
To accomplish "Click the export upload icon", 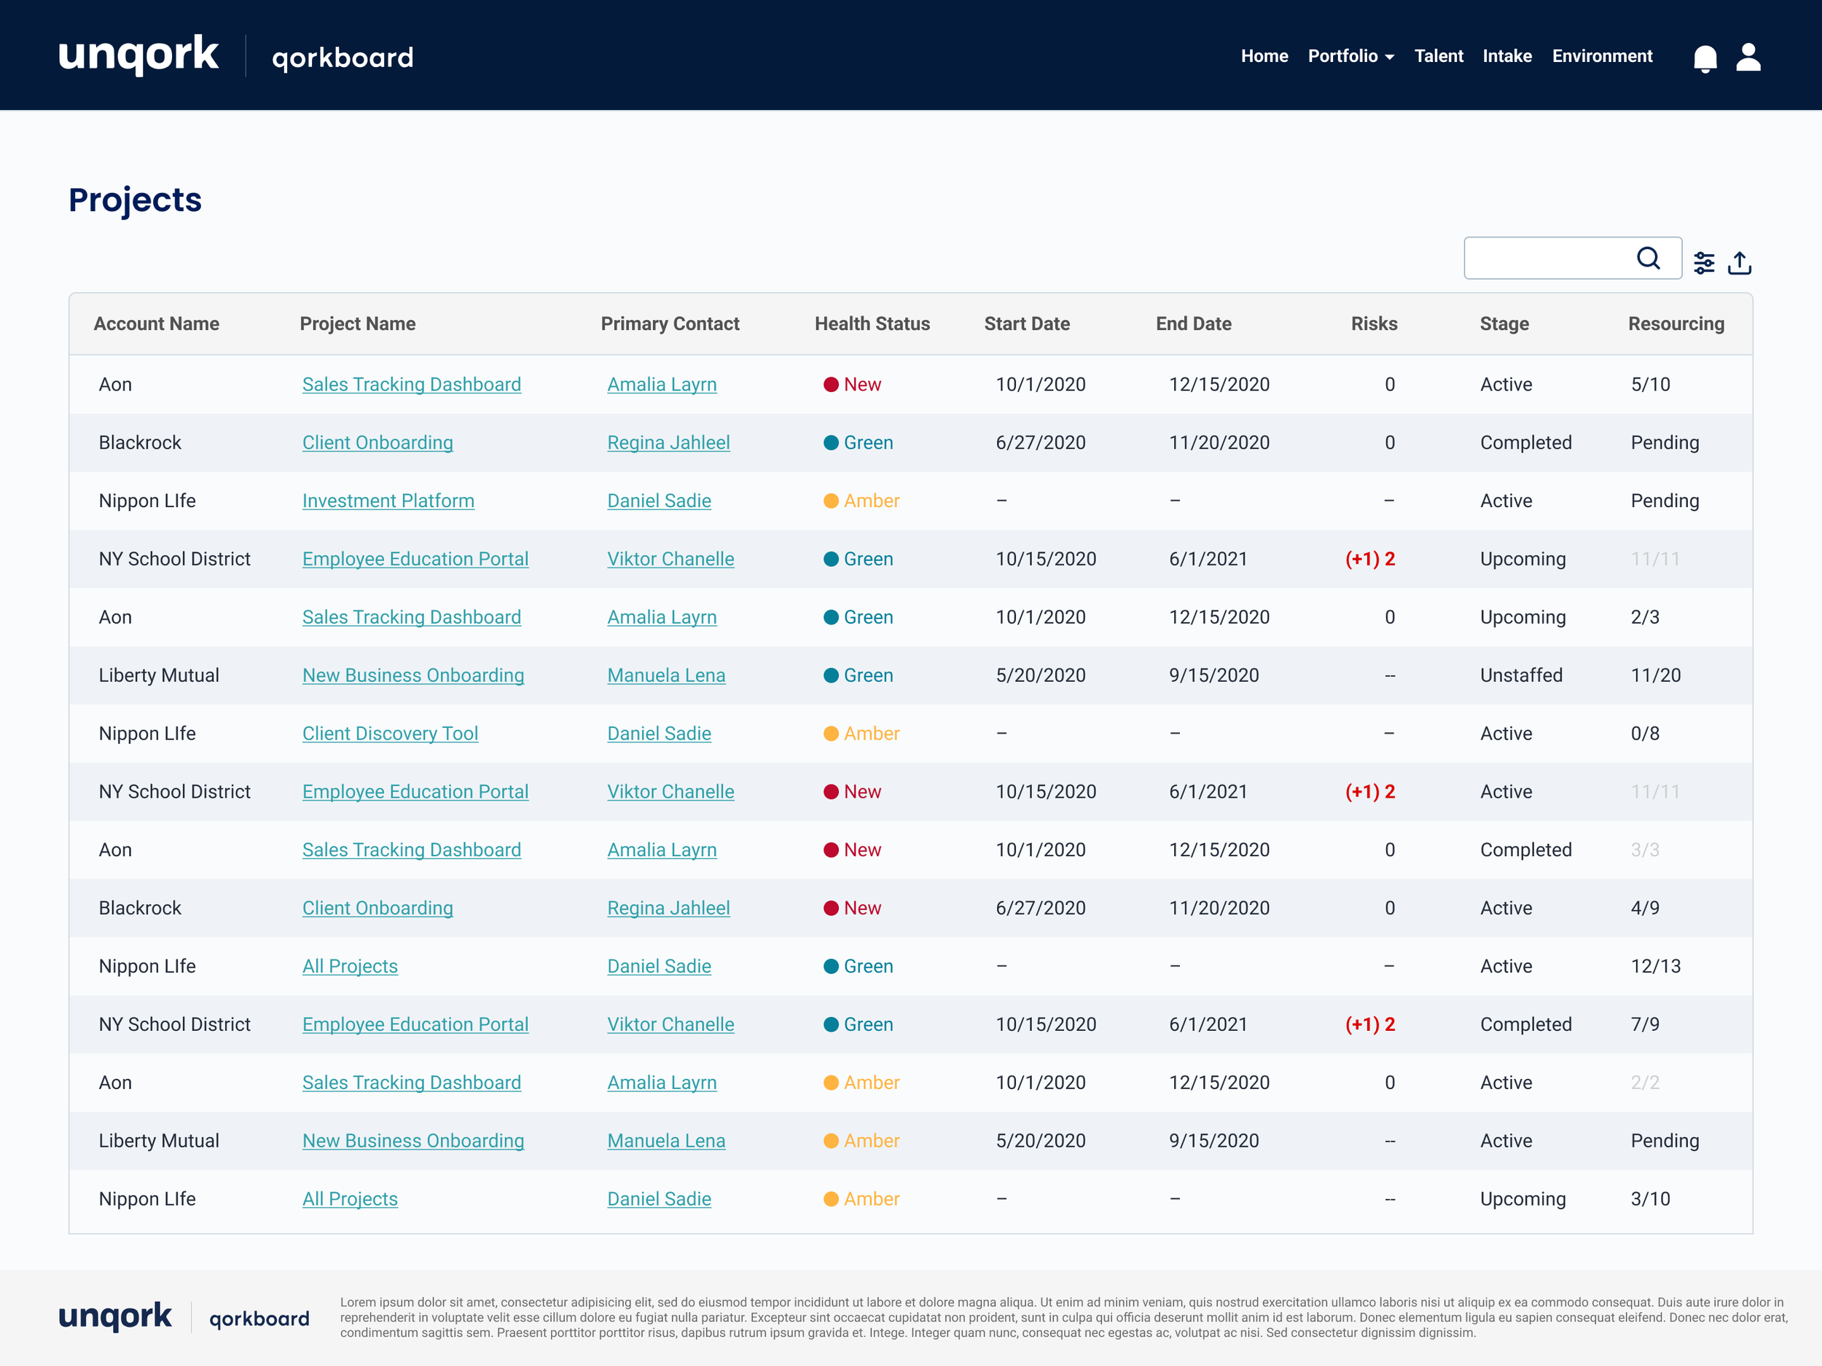I will coord(1739,264).
